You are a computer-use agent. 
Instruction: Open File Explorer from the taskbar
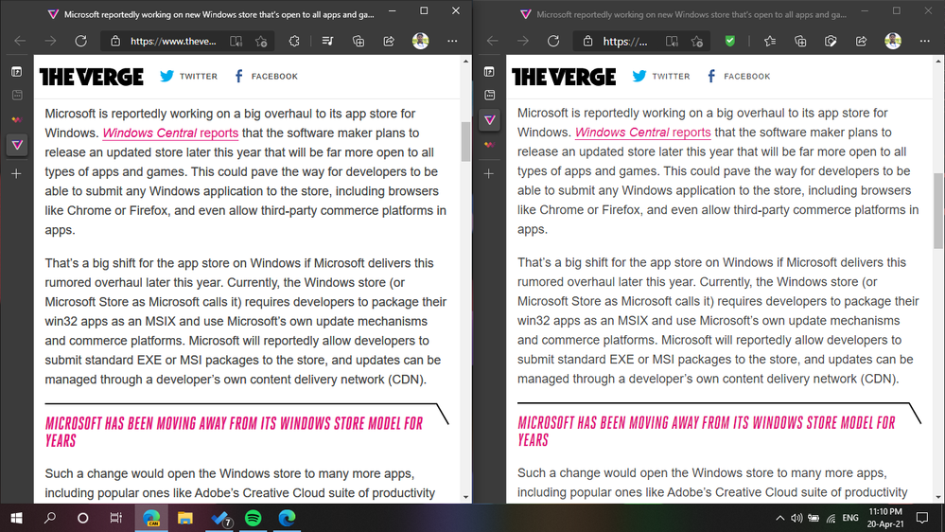click(185, 518)
